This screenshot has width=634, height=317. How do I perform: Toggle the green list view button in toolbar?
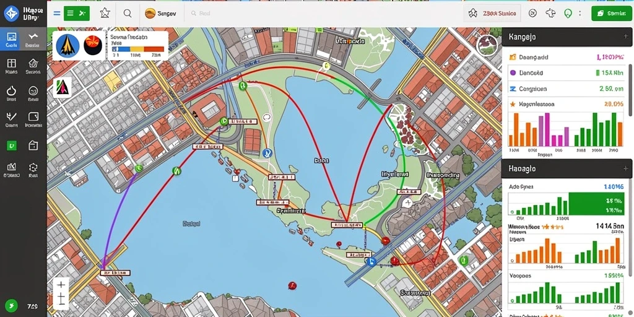click(x=77, y=14)
